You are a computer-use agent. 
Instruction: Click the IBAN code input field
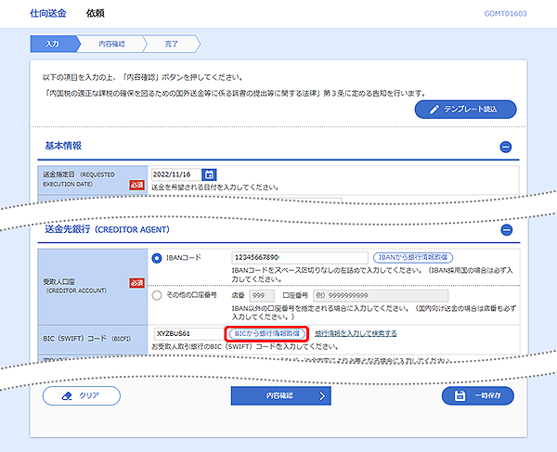(x=300, y=257)
